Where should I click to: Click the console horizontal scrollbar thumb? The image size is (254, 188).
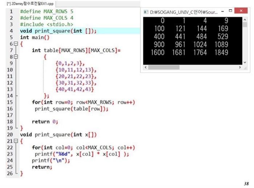pos(164,67)
